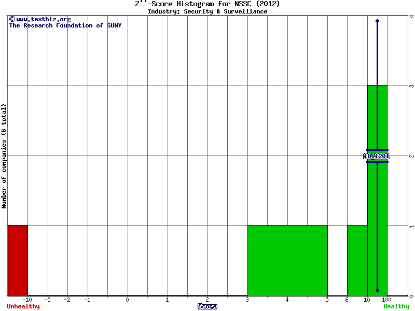415x311 pixels.
Task: Select the red bar below -10
Action: tap(18, 261)
